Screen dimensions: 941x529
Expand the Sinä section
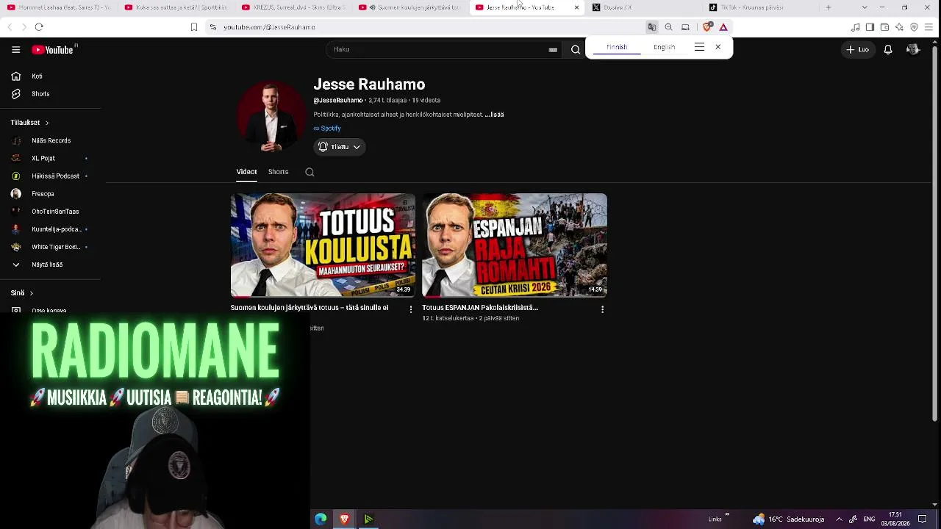[21, 293]
